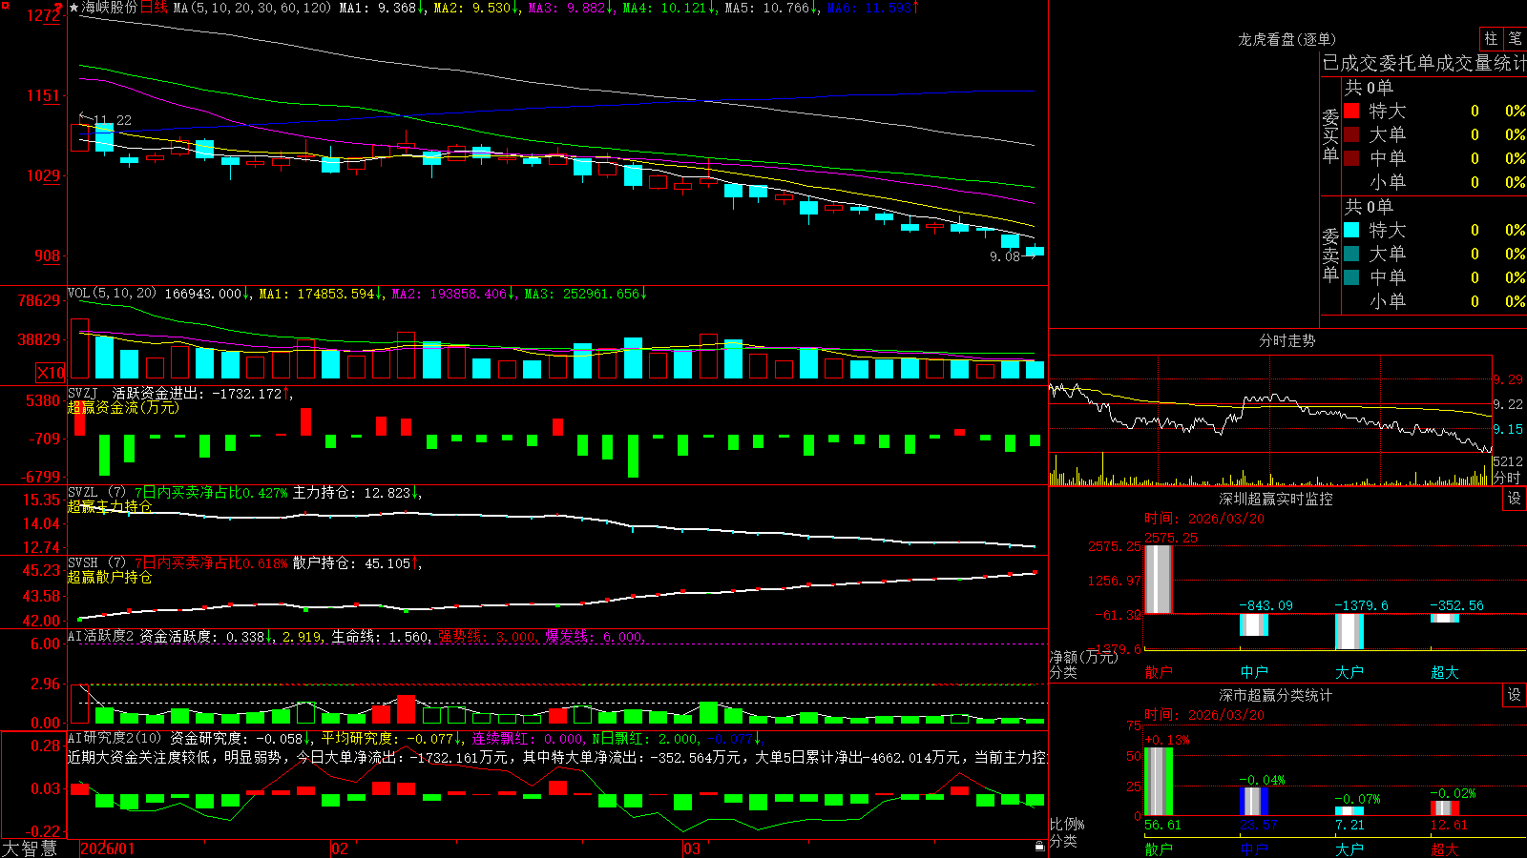Click the AI研究度2(10) indicator label
This screenshot has height=858, width=1527.
115,738
